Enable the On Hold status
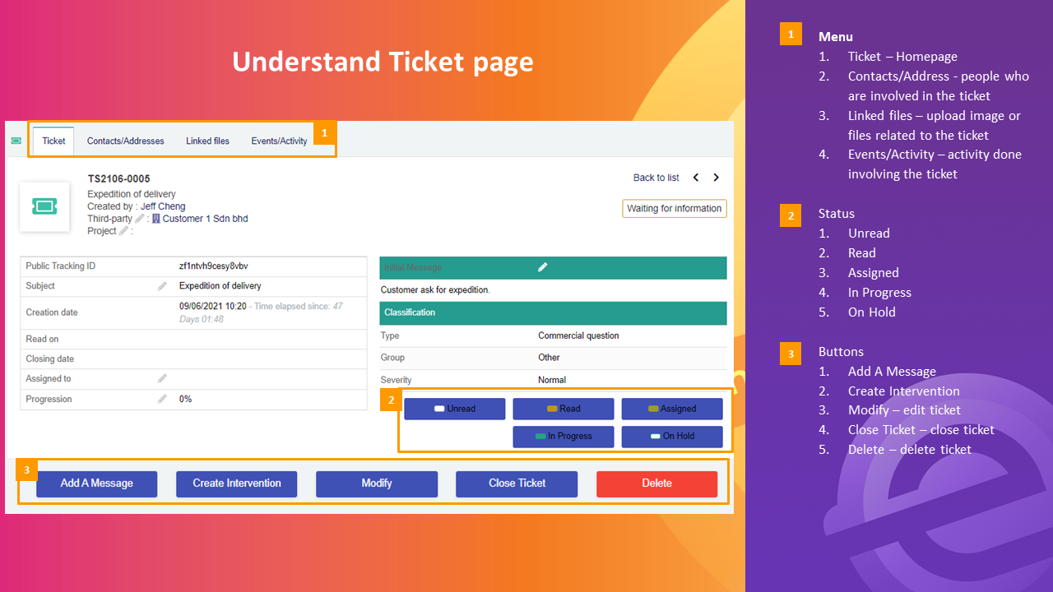The height and width of the screenshot is (592, 1053). pos(671,437)
